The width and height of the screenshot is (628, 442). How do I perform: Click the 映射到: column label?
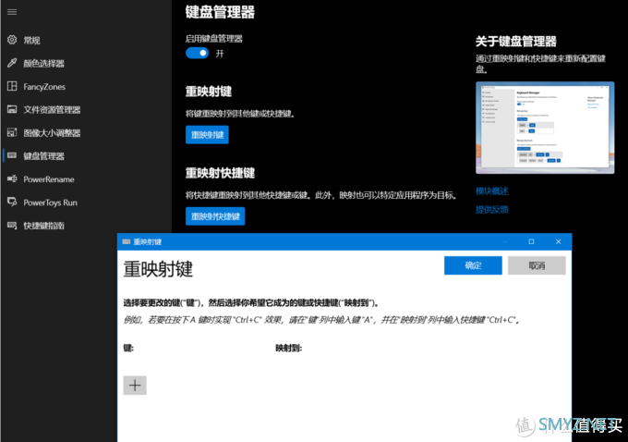coord(288,349)
